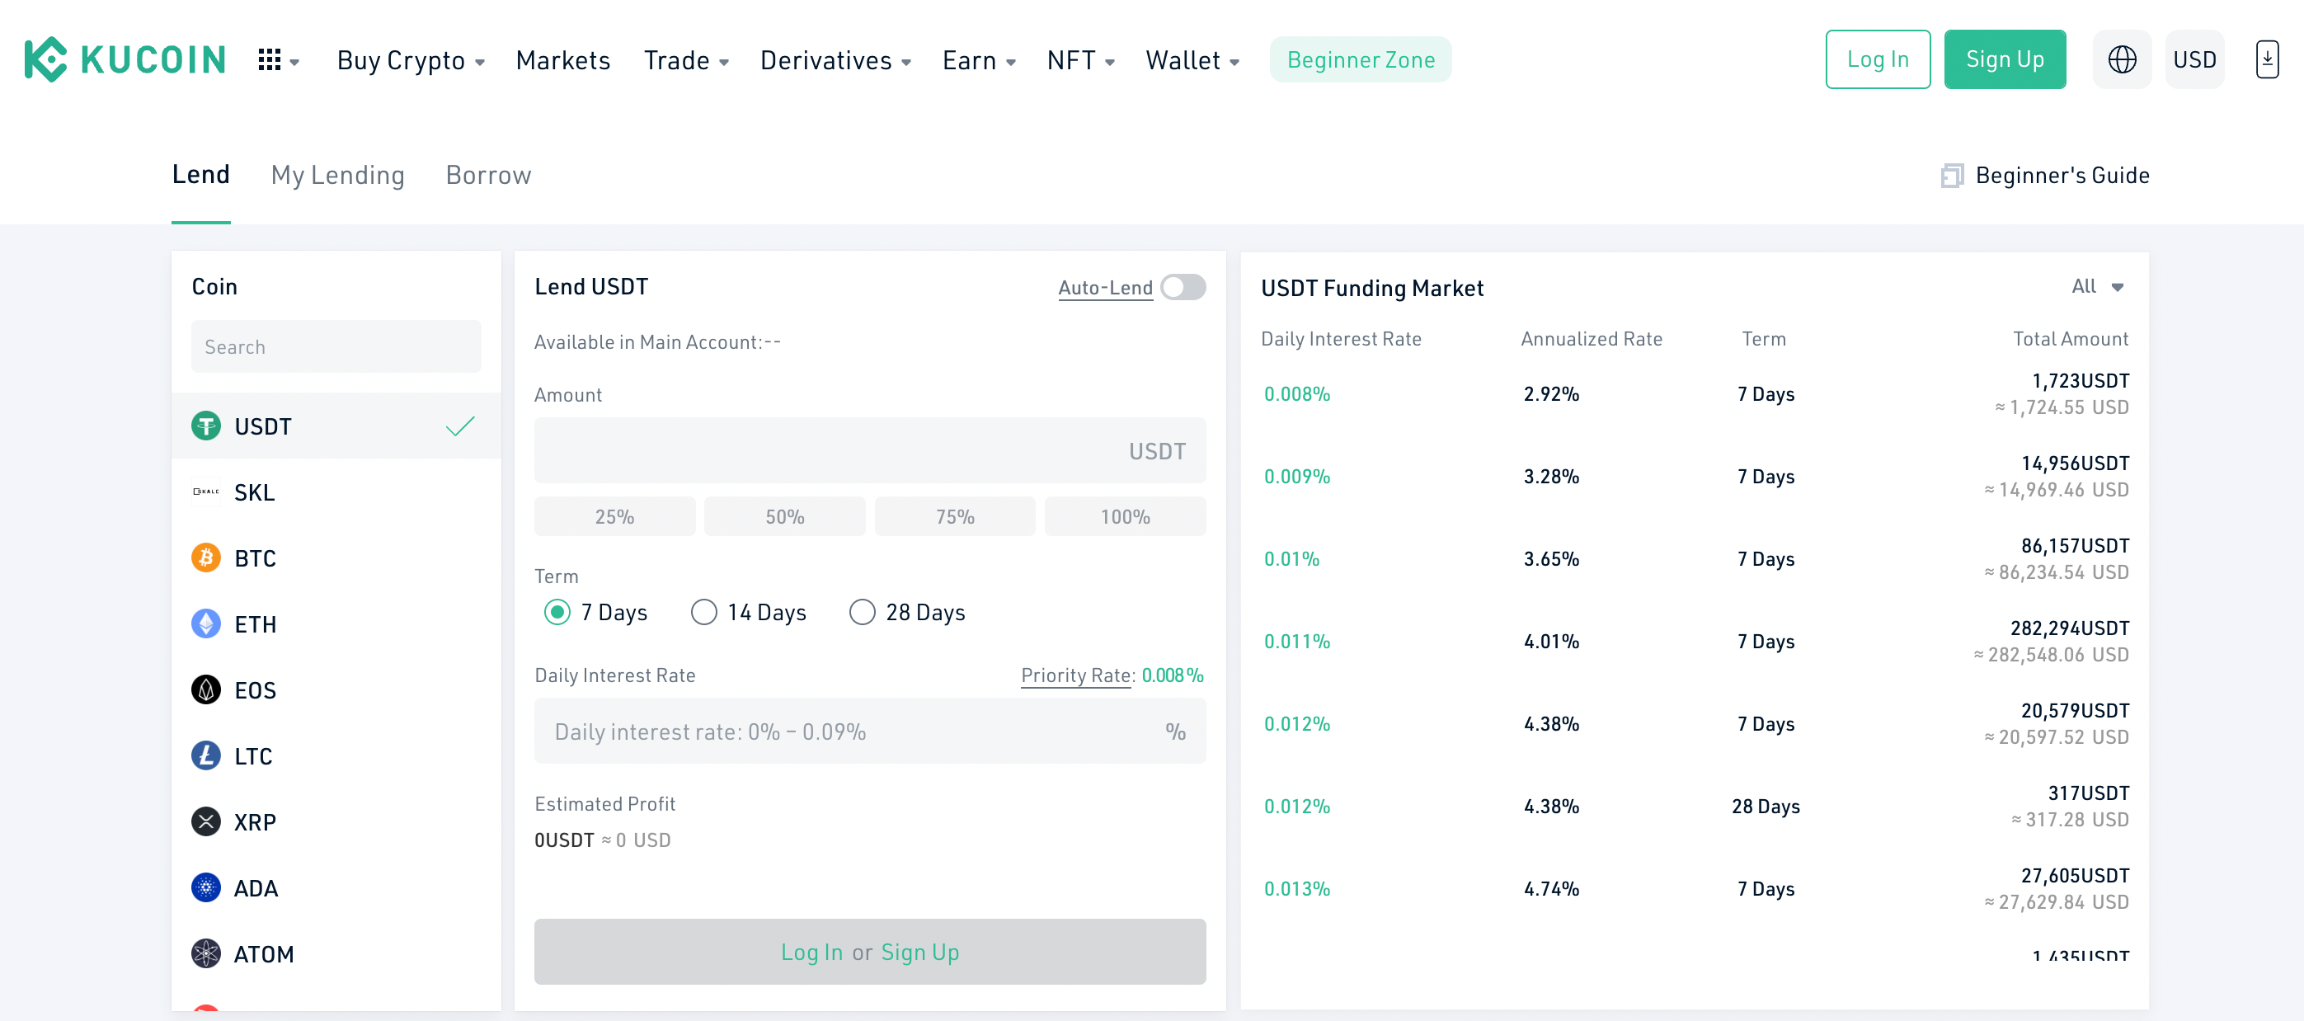Switch to the Borrow tab

[x=491, y=173]
